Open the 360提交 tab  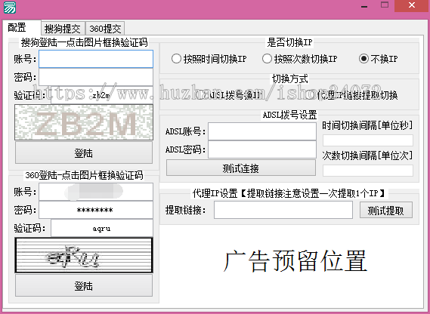[105, 28]
